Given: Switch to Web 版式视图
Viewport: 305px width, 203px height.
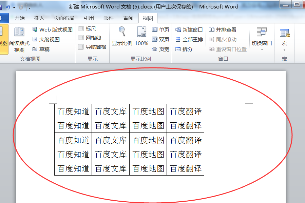Looking at the screenshot, I should (x=53, y=30).
